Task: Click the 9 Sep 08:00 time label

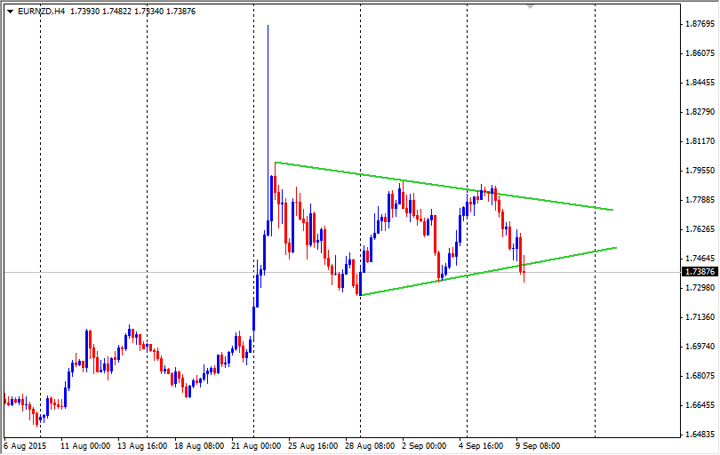Action: pyautogui.click(x=538, y=446)
